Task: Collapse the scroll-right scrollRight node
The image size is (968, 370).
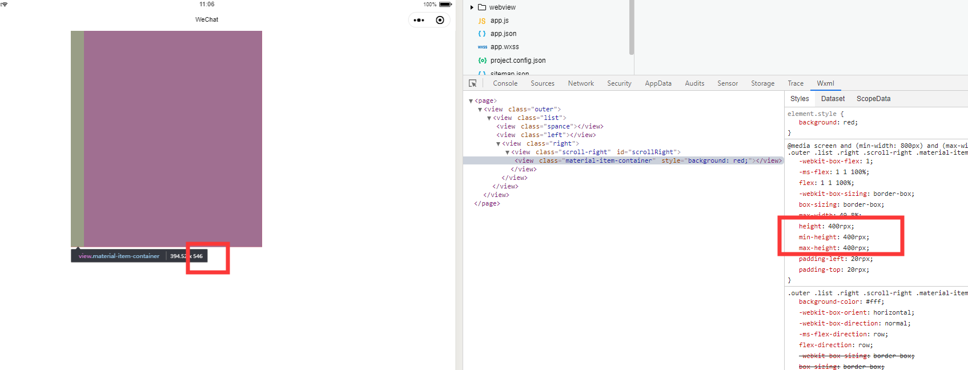Action: [508, 152]
